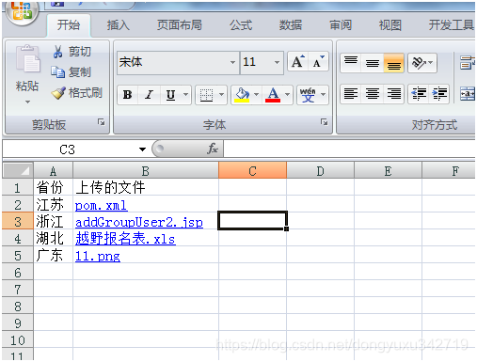
Task: Select cell containing 江苏
Action: click(53, 204)
